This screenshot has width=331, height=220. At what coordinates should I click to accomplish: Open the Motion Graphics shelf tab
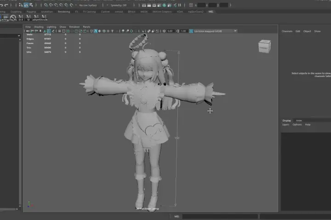tap(162, 11)
